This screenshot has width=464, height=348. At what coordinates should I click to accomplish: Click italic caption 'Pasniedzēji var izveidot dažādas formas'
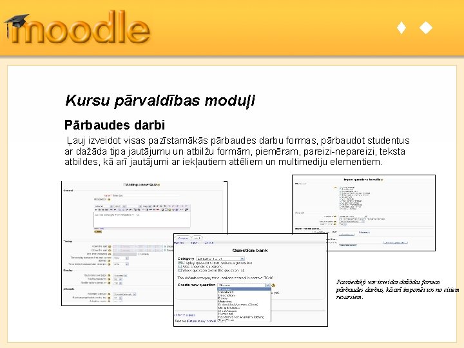388,282
